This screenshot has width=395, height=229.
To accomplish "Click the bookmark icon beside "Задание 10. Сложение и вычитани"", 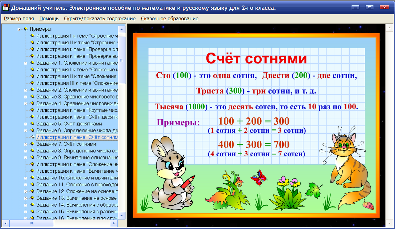I will pos(32,178).
